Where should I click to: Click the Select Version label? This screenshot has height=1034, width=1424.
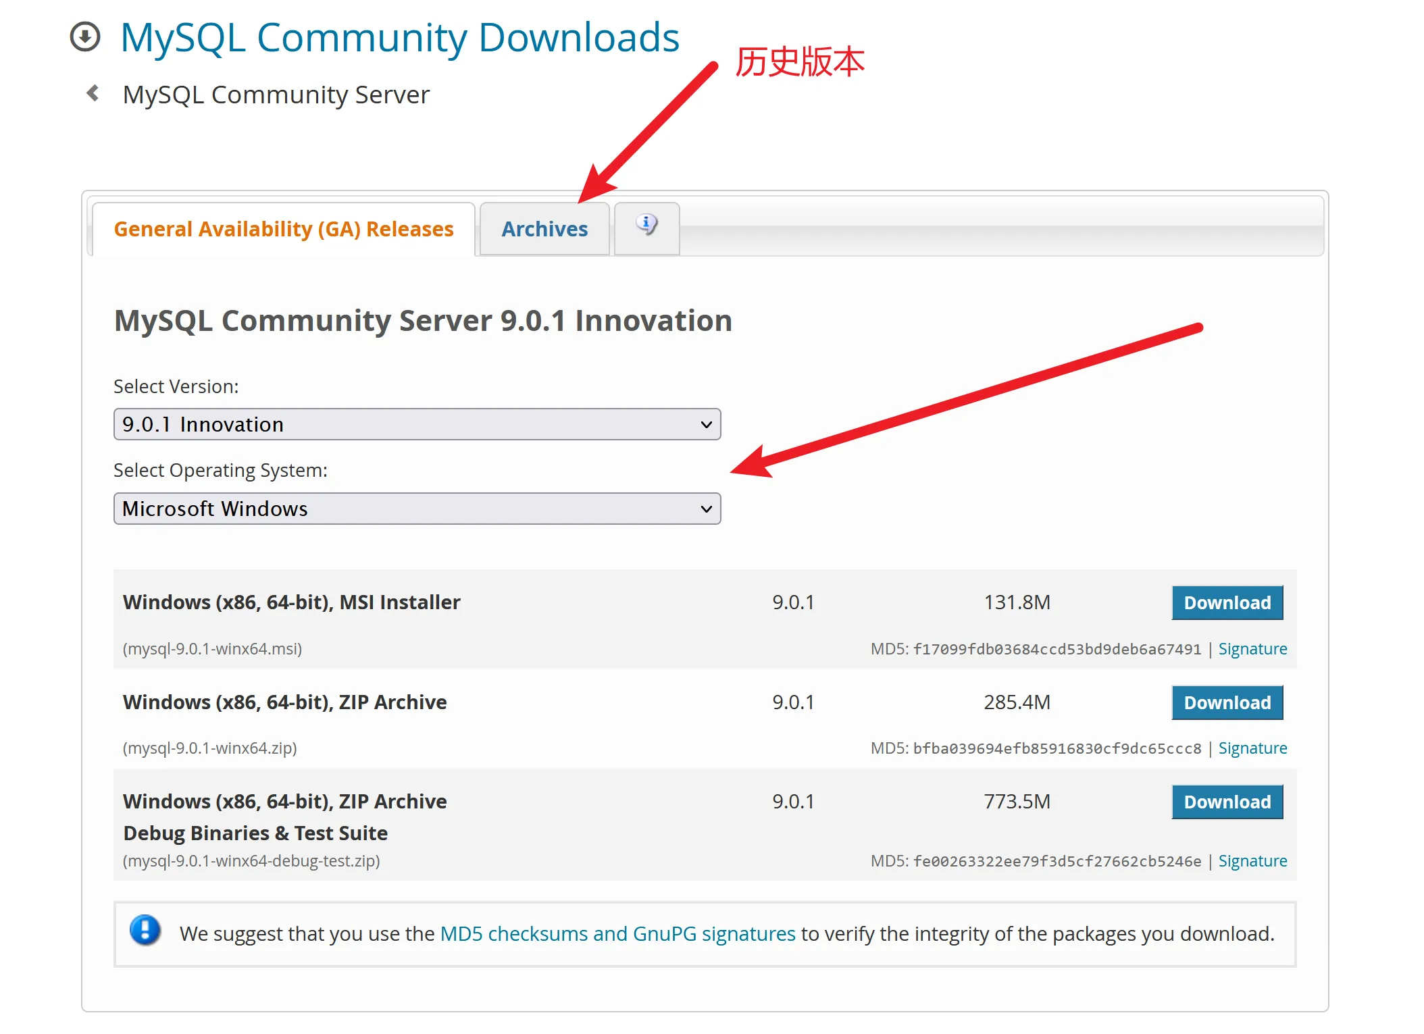coord(176,386)
